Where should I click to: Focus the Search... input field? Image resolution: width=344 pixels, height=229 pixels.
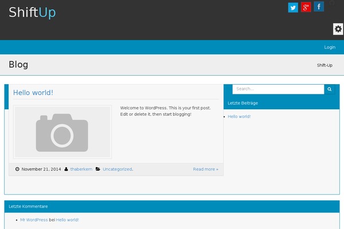278,89
